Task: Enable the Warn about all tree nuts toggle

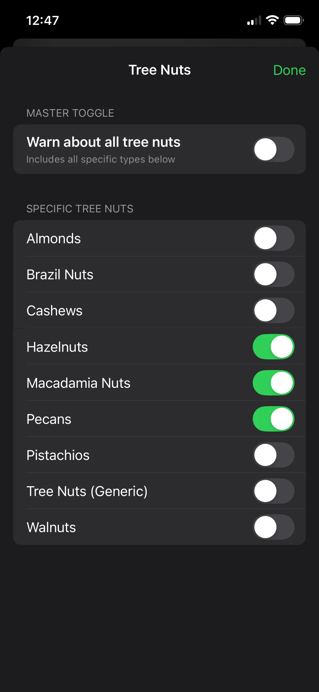Action: (273, 149)
